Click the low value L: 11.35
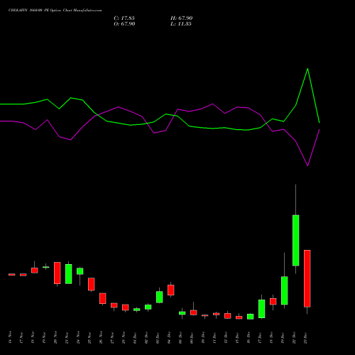This screenshot has height=355, width=355. click(x=181, y=24)
